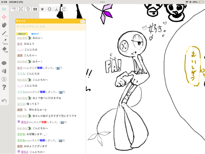Click the purple pinwheel flower drawing

pyautogui.click(x=107, y=14)
